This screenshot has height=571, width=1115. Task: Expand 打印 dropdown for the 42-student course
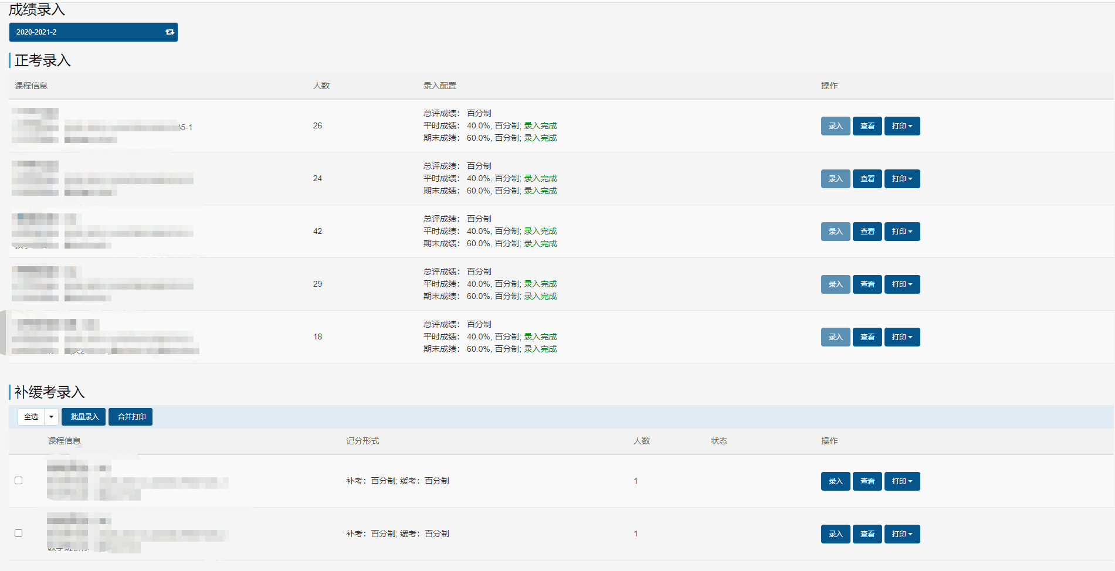(x=902, y=232)
